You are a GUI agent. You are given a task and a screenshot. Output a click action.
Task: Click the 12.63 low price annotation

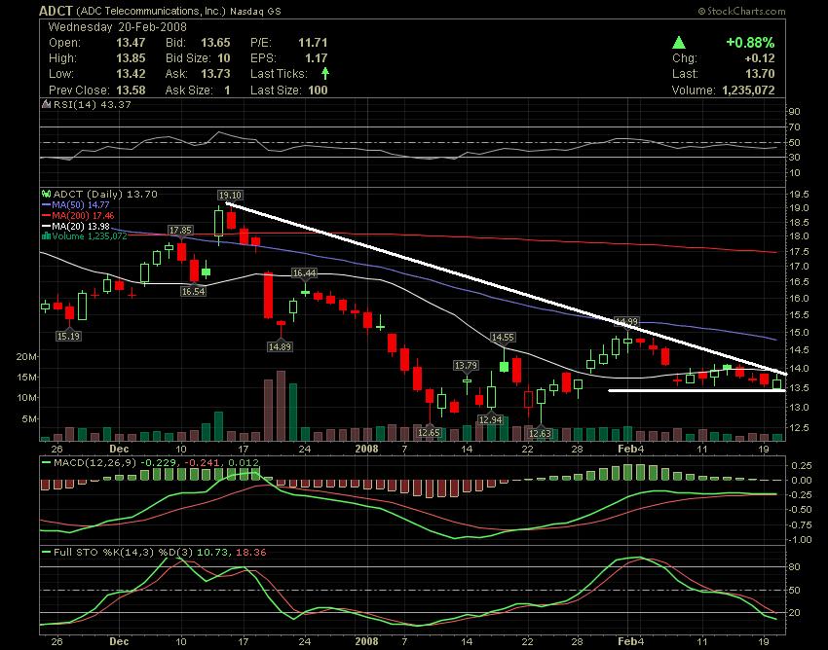[x=540, y=434]
